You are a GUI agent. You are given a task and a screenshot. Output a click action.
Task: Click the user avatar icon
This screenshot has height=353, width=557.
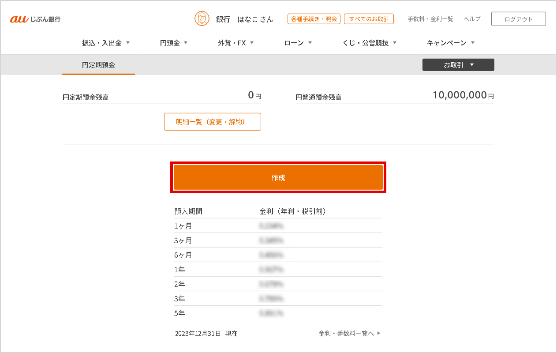click(x=202, y=19)
